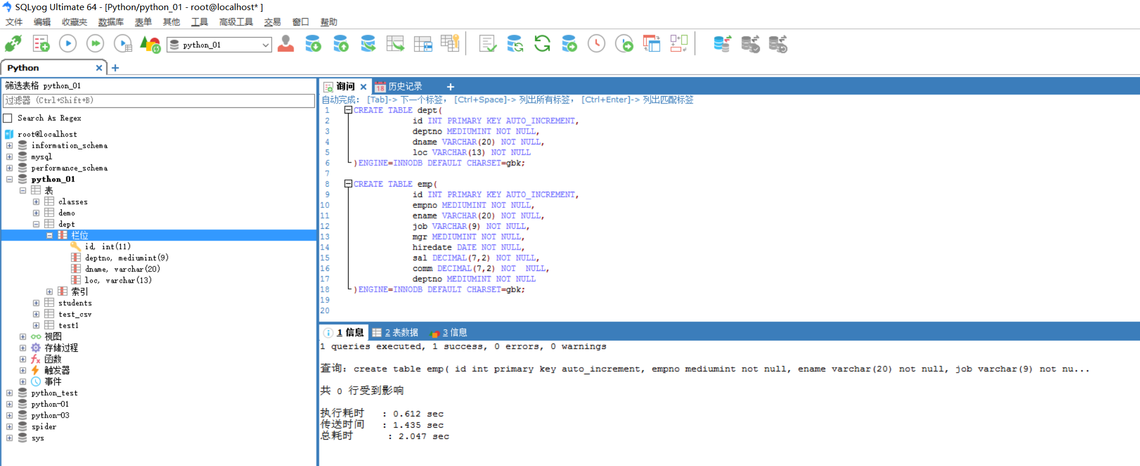Click the grey database rollback icon
The width and height of the screenshot is (1140, 466).
[778, 44]
